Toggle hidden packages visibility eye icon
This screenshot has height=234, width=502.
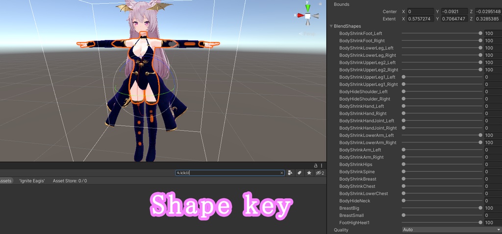320,173
